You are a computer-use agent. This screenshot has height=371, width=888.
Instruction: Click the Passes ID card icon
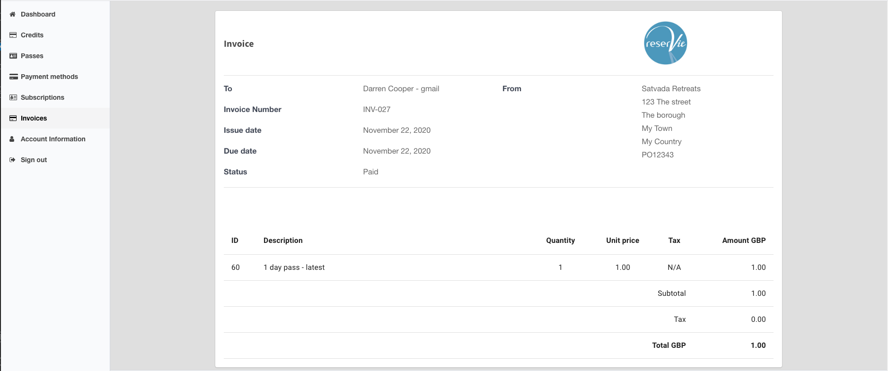(x=13, y=56)
